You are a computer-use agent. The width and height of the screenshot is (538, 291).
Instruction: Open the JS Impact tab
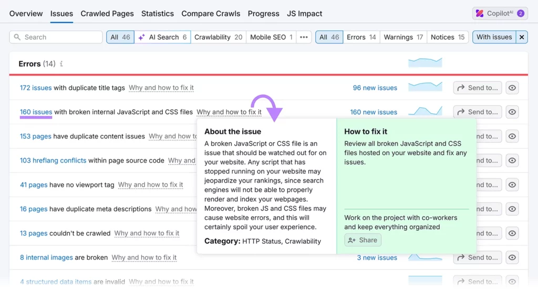click(305, 14)
